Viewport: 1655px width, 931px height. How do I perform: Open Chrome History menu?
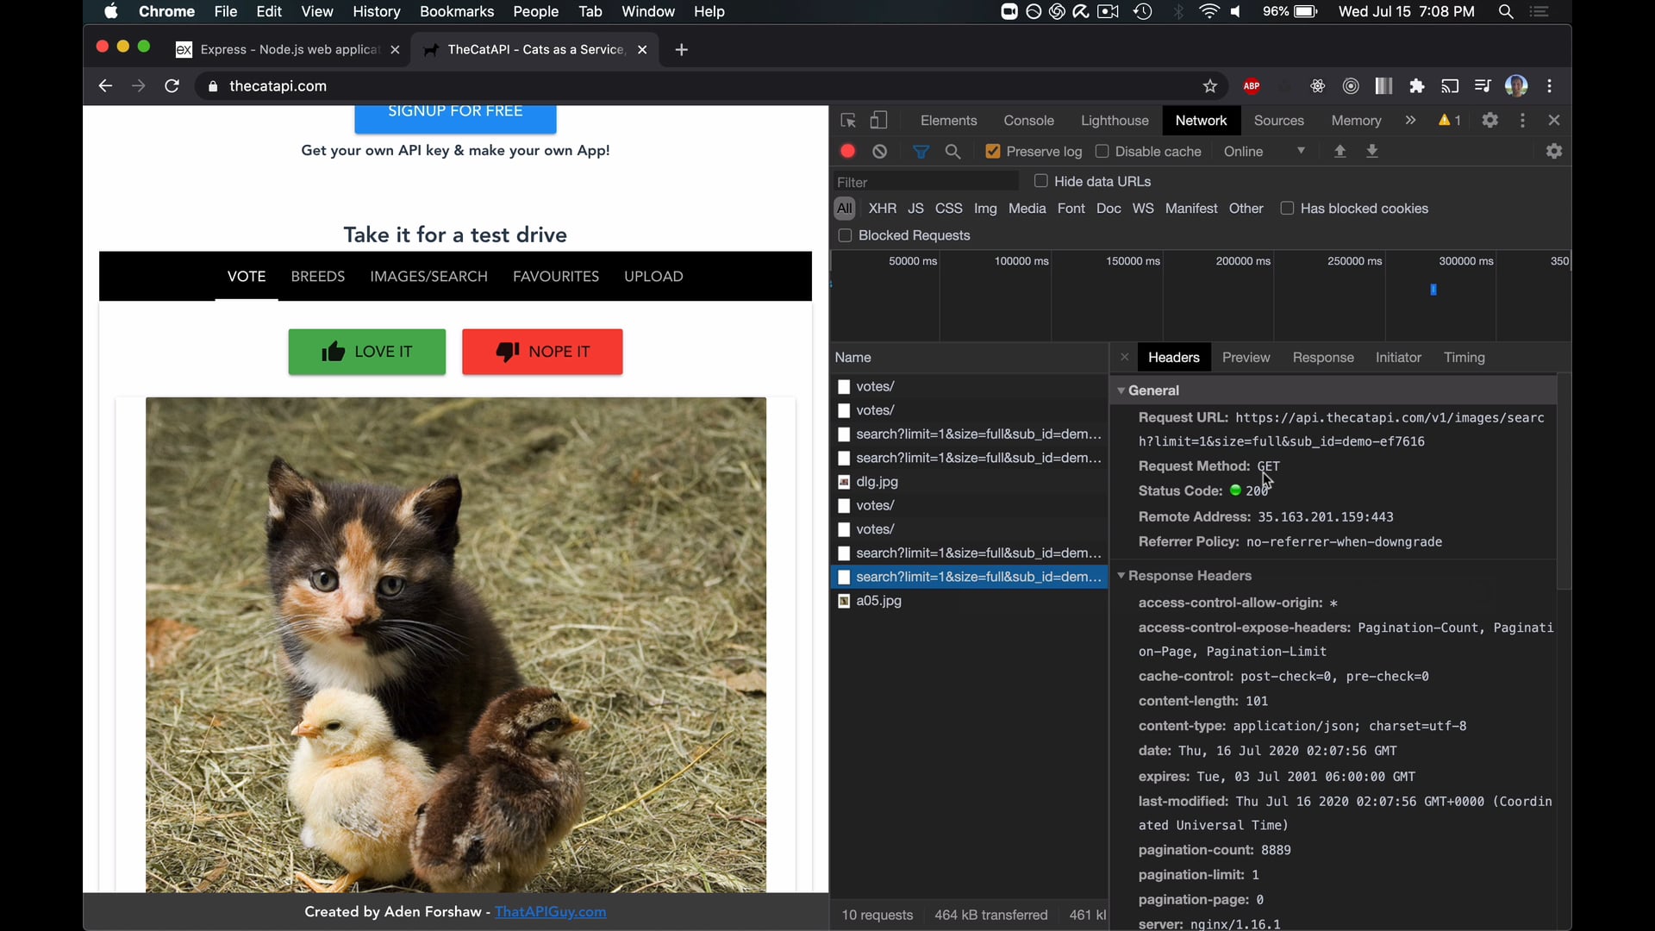pyautogui.click(x=376, y=11)
